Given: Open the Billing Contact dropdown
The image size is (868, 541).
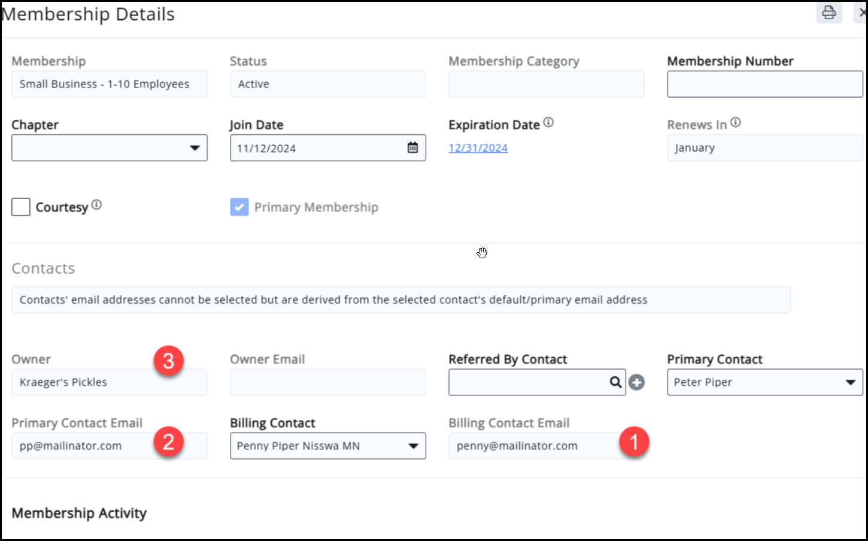Looking at the screenshot, I should point(412,446).
